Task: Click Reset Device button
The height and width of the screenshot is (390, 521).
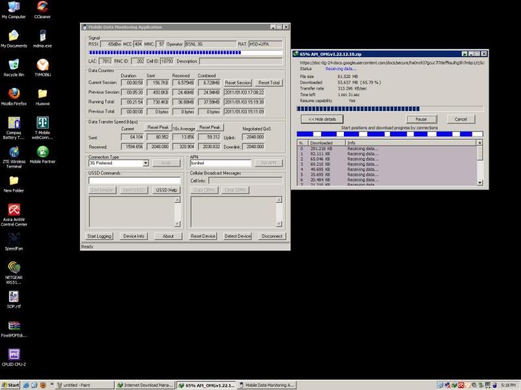Action: [203, 236]
